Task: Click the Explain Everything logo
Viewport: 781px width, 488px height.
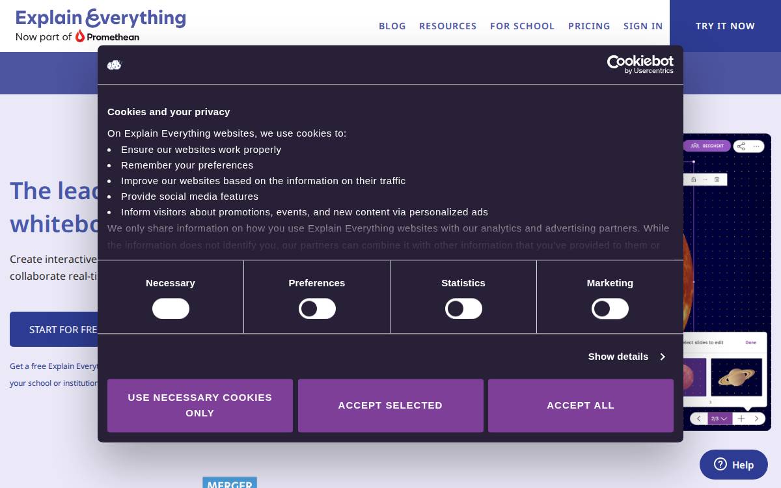Action: 101,18
